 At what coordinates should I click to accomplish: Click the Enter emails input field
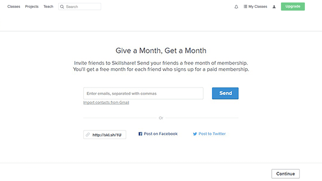[x=143, y=94]
